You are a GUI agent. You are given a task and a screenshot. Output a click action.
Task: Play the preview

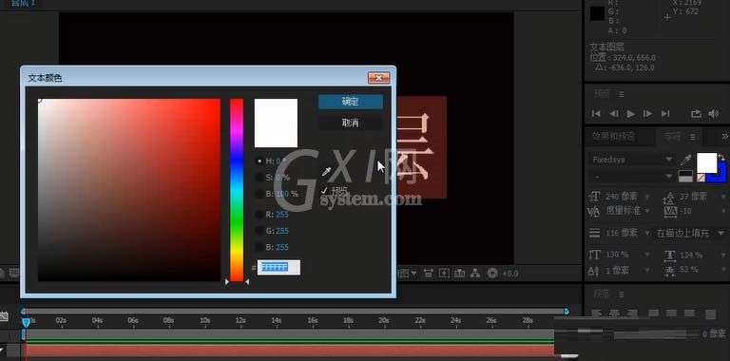pos(631,113)
